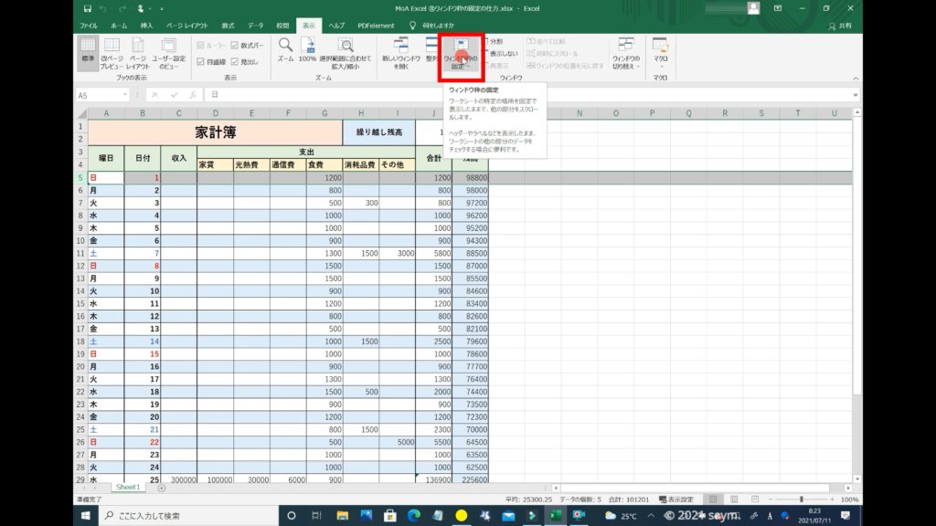936x526 pixels.
Task: Open a new window via 新しいウィンドウを開く
Action: click(400, 51)
